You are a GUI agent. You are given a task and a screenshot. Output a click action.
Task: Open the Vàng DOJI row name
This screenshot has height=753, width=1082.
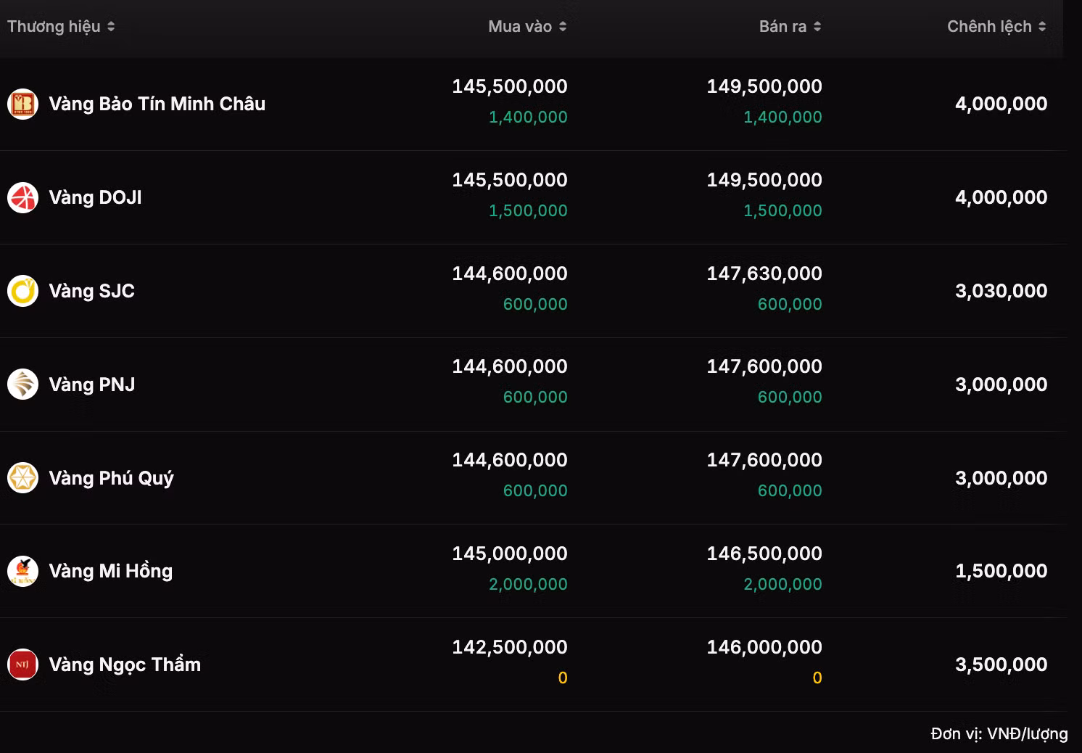pos(95,197)
